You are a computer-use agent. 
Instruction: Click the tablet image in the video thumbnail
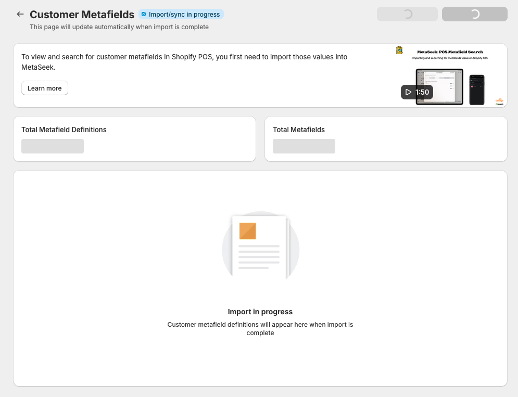[x=439, y=87]
